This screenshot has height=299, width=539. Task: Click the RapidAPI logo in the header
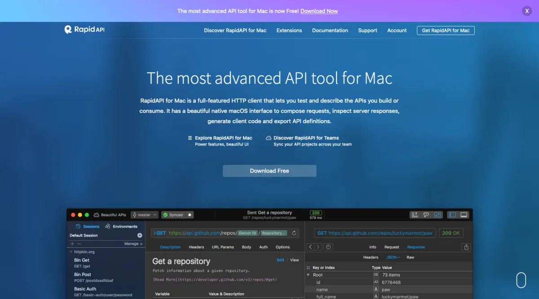pos(84,30)
